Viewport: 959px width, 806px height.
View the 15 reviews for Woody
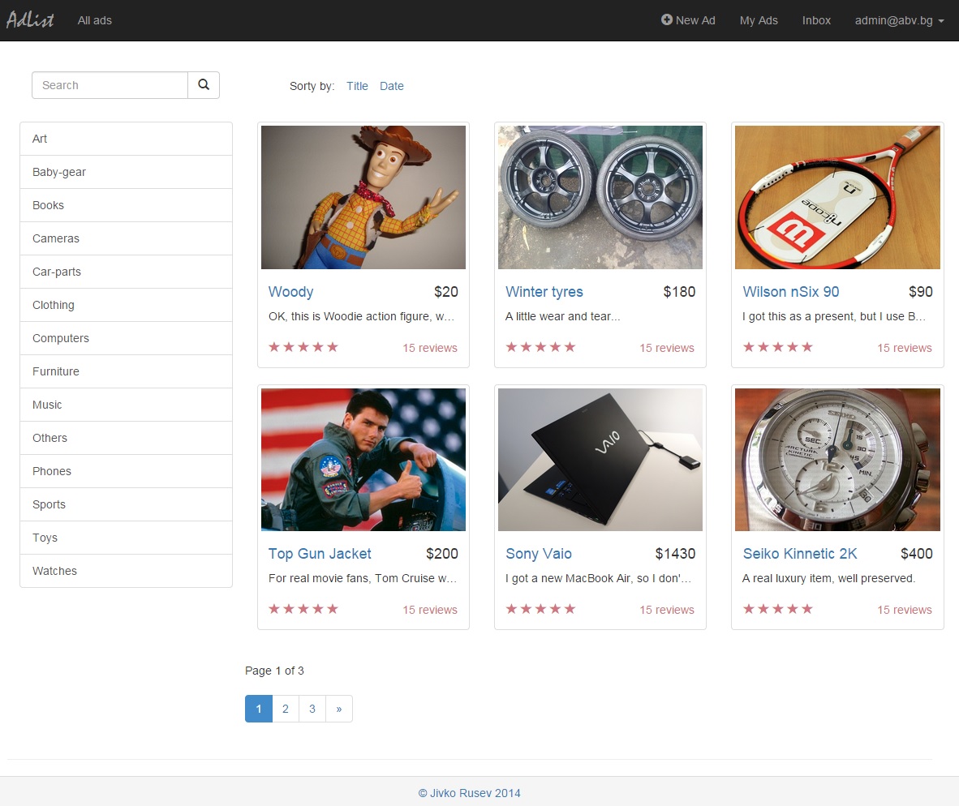click(430, 348)
